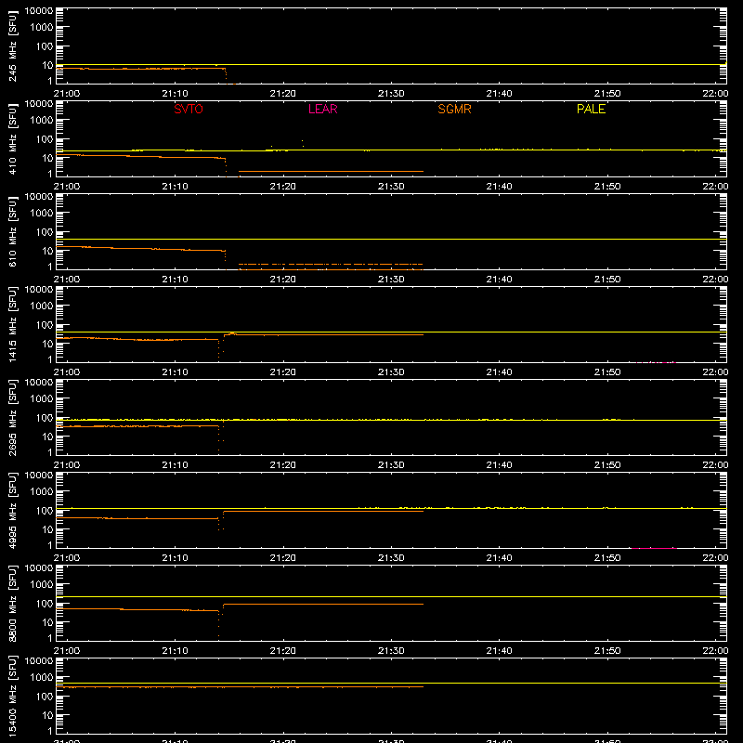Select the 610 MHz [SFU] axis label

(12, 232)
